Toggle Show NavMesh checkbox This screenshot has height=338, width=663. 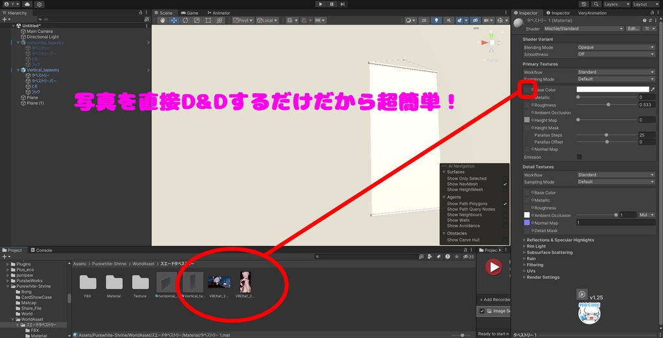[505, 184]
